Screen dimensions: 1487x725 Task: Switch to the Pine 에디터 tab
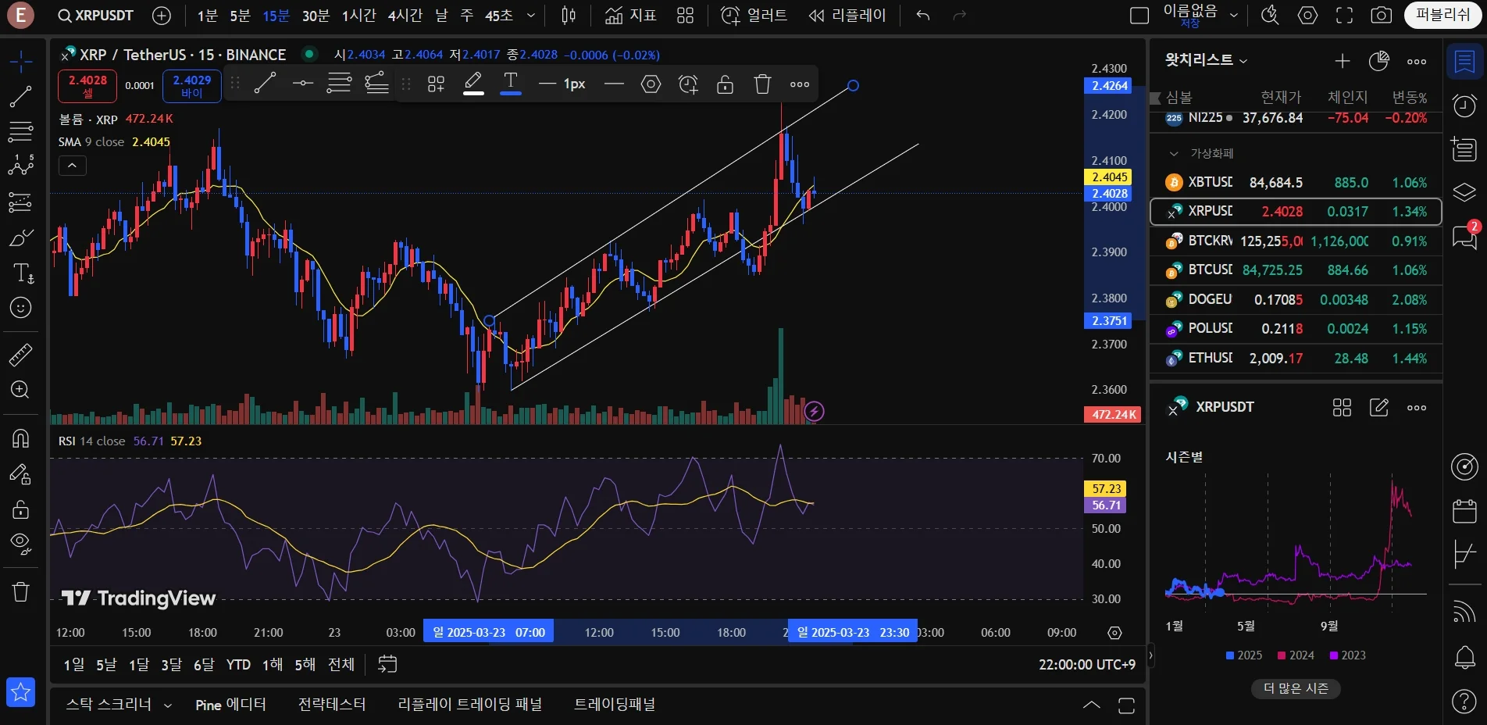(x=230, y=705)
